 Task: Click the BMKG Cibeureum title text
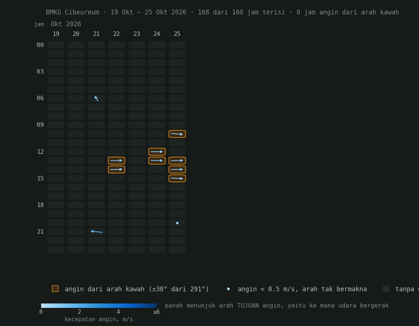pos(72,12)
